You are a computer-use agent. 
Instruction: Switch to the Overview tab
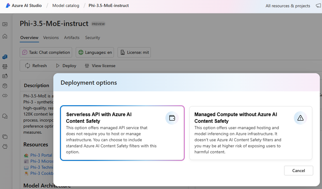click(x=29, y=38)
